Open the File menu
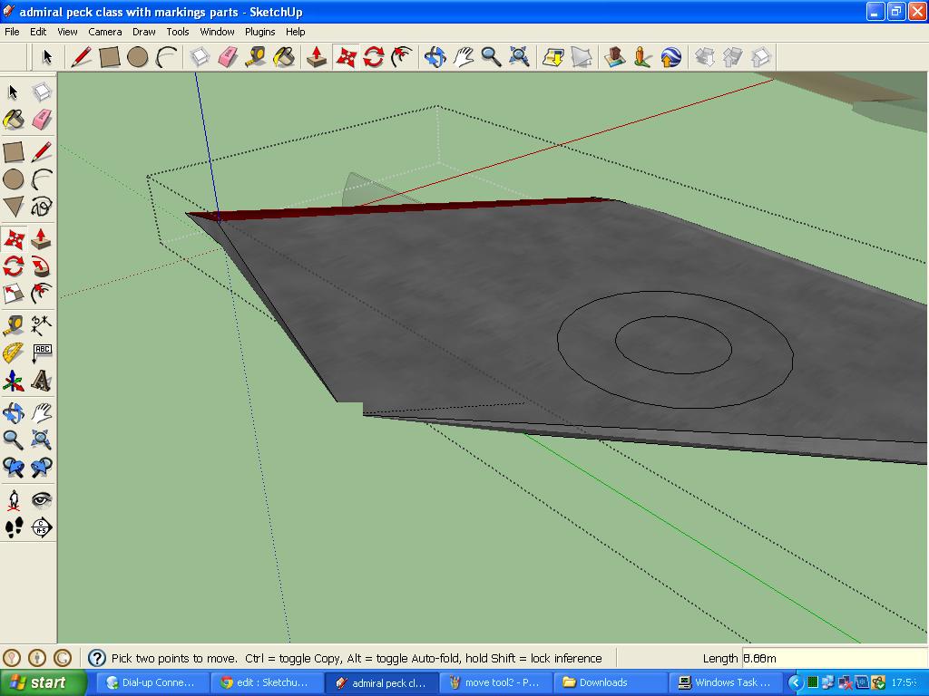The height and width of the screenshot is (696, 929). (12, 32)
